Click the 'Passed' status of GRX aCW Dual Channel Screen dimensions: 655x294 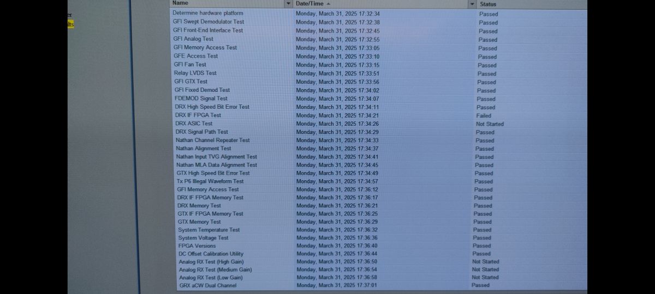tap(480, 285)
